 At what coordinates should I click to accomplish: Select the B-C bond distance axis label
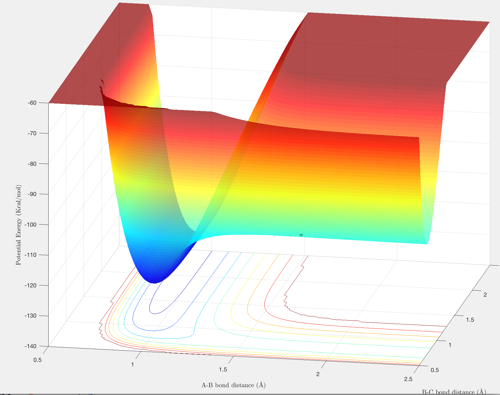click(454, 392)
